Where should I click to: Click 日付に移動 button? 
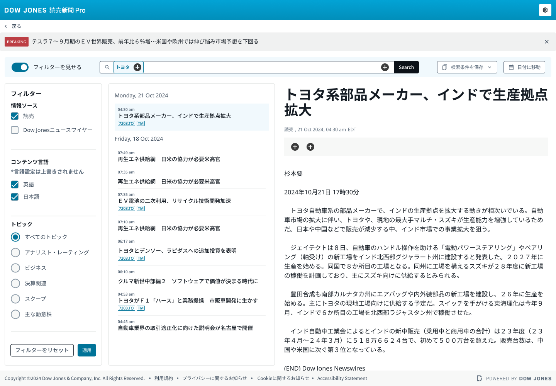[524, 67]
